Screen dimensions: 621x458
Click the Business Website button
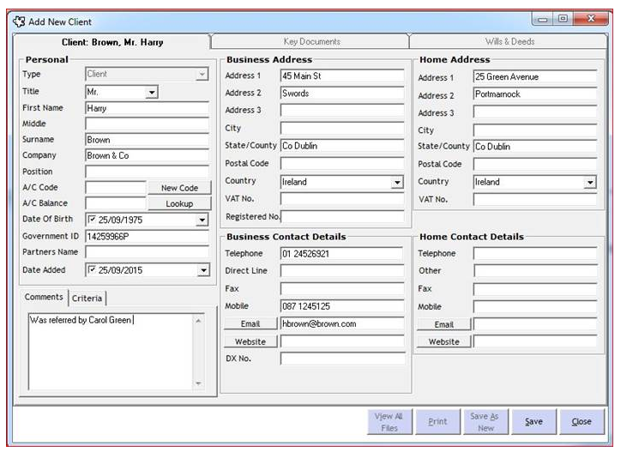[250, 341]
